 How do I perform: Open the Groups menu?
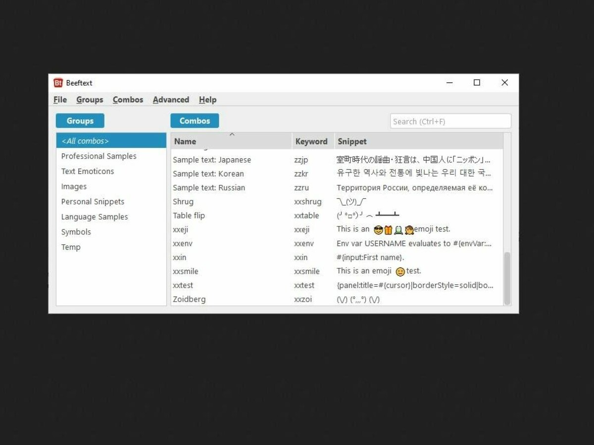(x=90, y=99)
